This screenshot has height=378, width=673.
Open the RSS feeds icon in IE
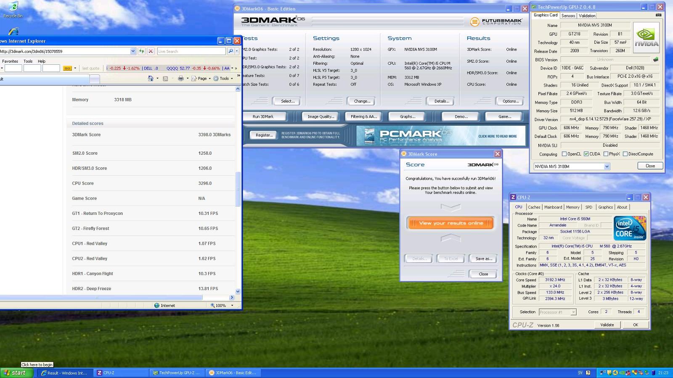pos(165,78)
